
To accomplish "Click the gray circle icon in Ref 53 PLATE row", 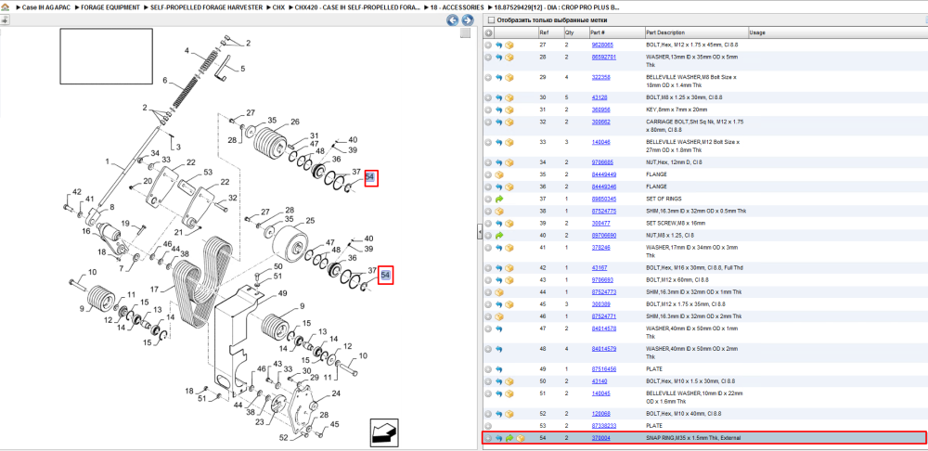I will tap(488, 426).
